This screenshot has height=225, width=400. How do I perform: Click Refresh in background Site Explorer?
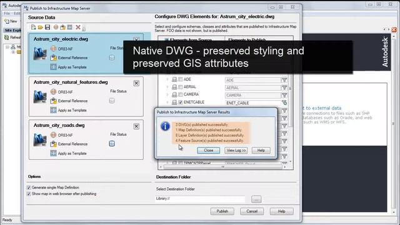pyautogui.click(x=12, y=37)
